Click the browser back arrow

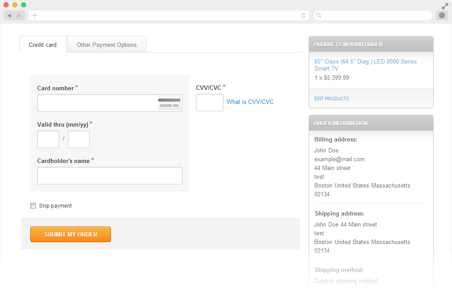(x=9, y=15)
